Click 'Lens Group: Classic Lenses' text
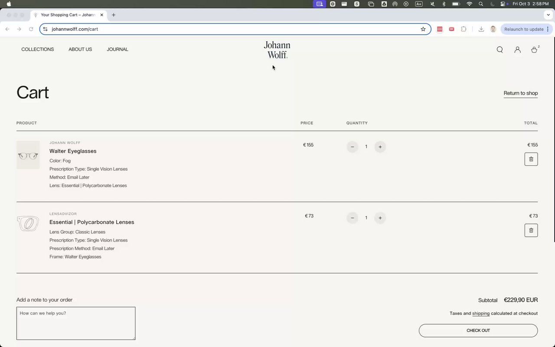This screenshot has height=347, width=555. (x=77, y=232)
